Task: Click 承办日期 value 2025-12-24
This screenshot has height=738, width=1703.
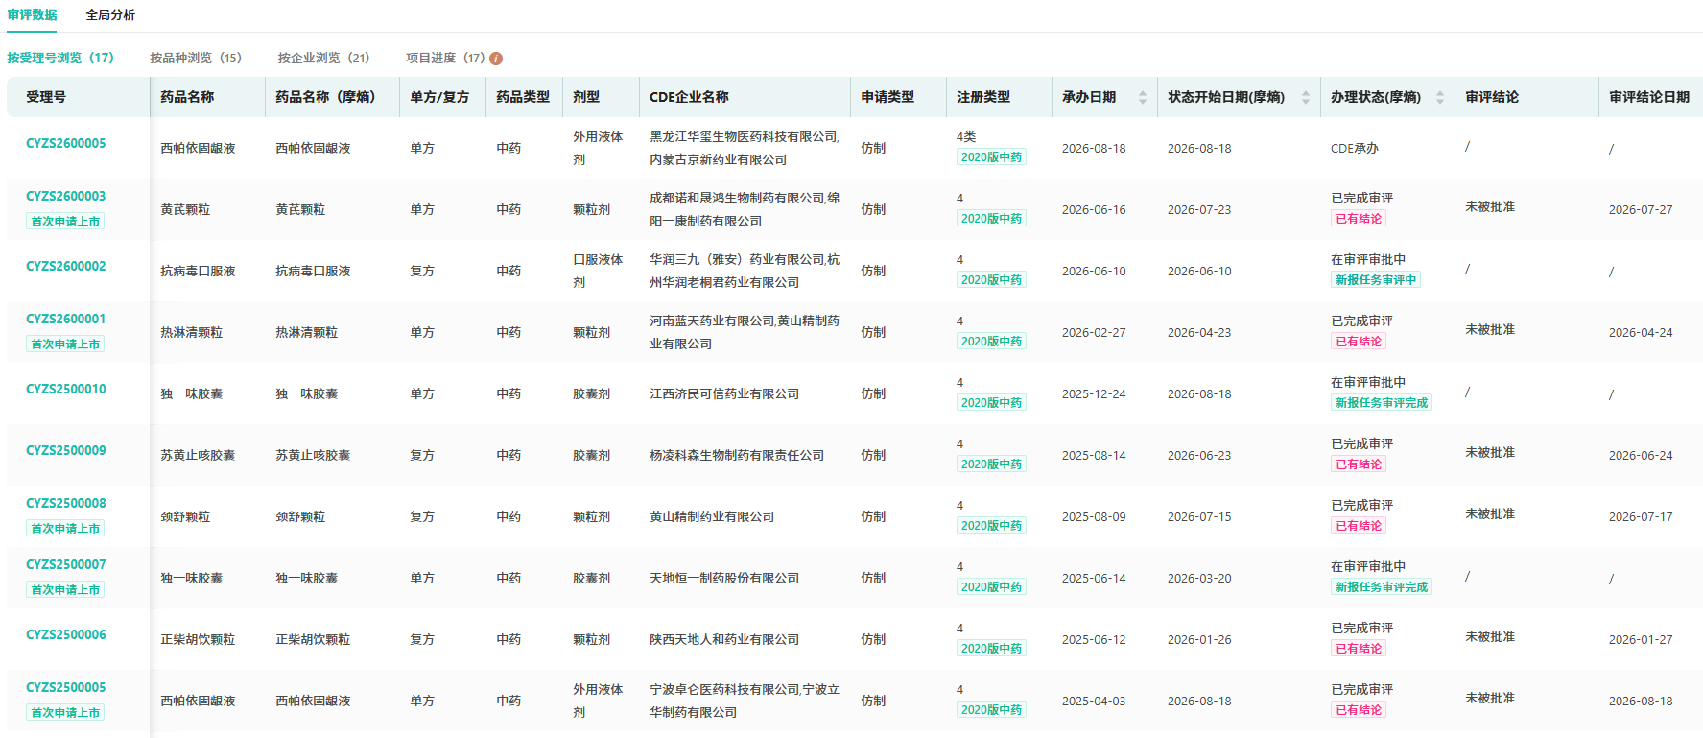Action: pyautogui.click(x=1094, y=393)
